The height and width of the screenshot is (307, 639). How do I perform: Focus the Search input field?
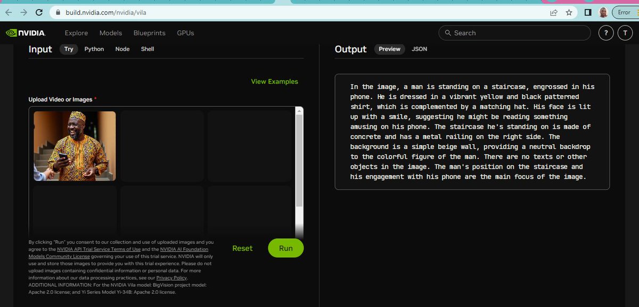coord(514,33)
